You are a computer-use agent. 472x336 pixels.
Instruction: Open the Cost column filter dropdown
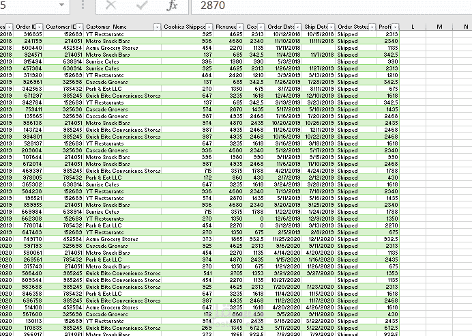[261, 27]
